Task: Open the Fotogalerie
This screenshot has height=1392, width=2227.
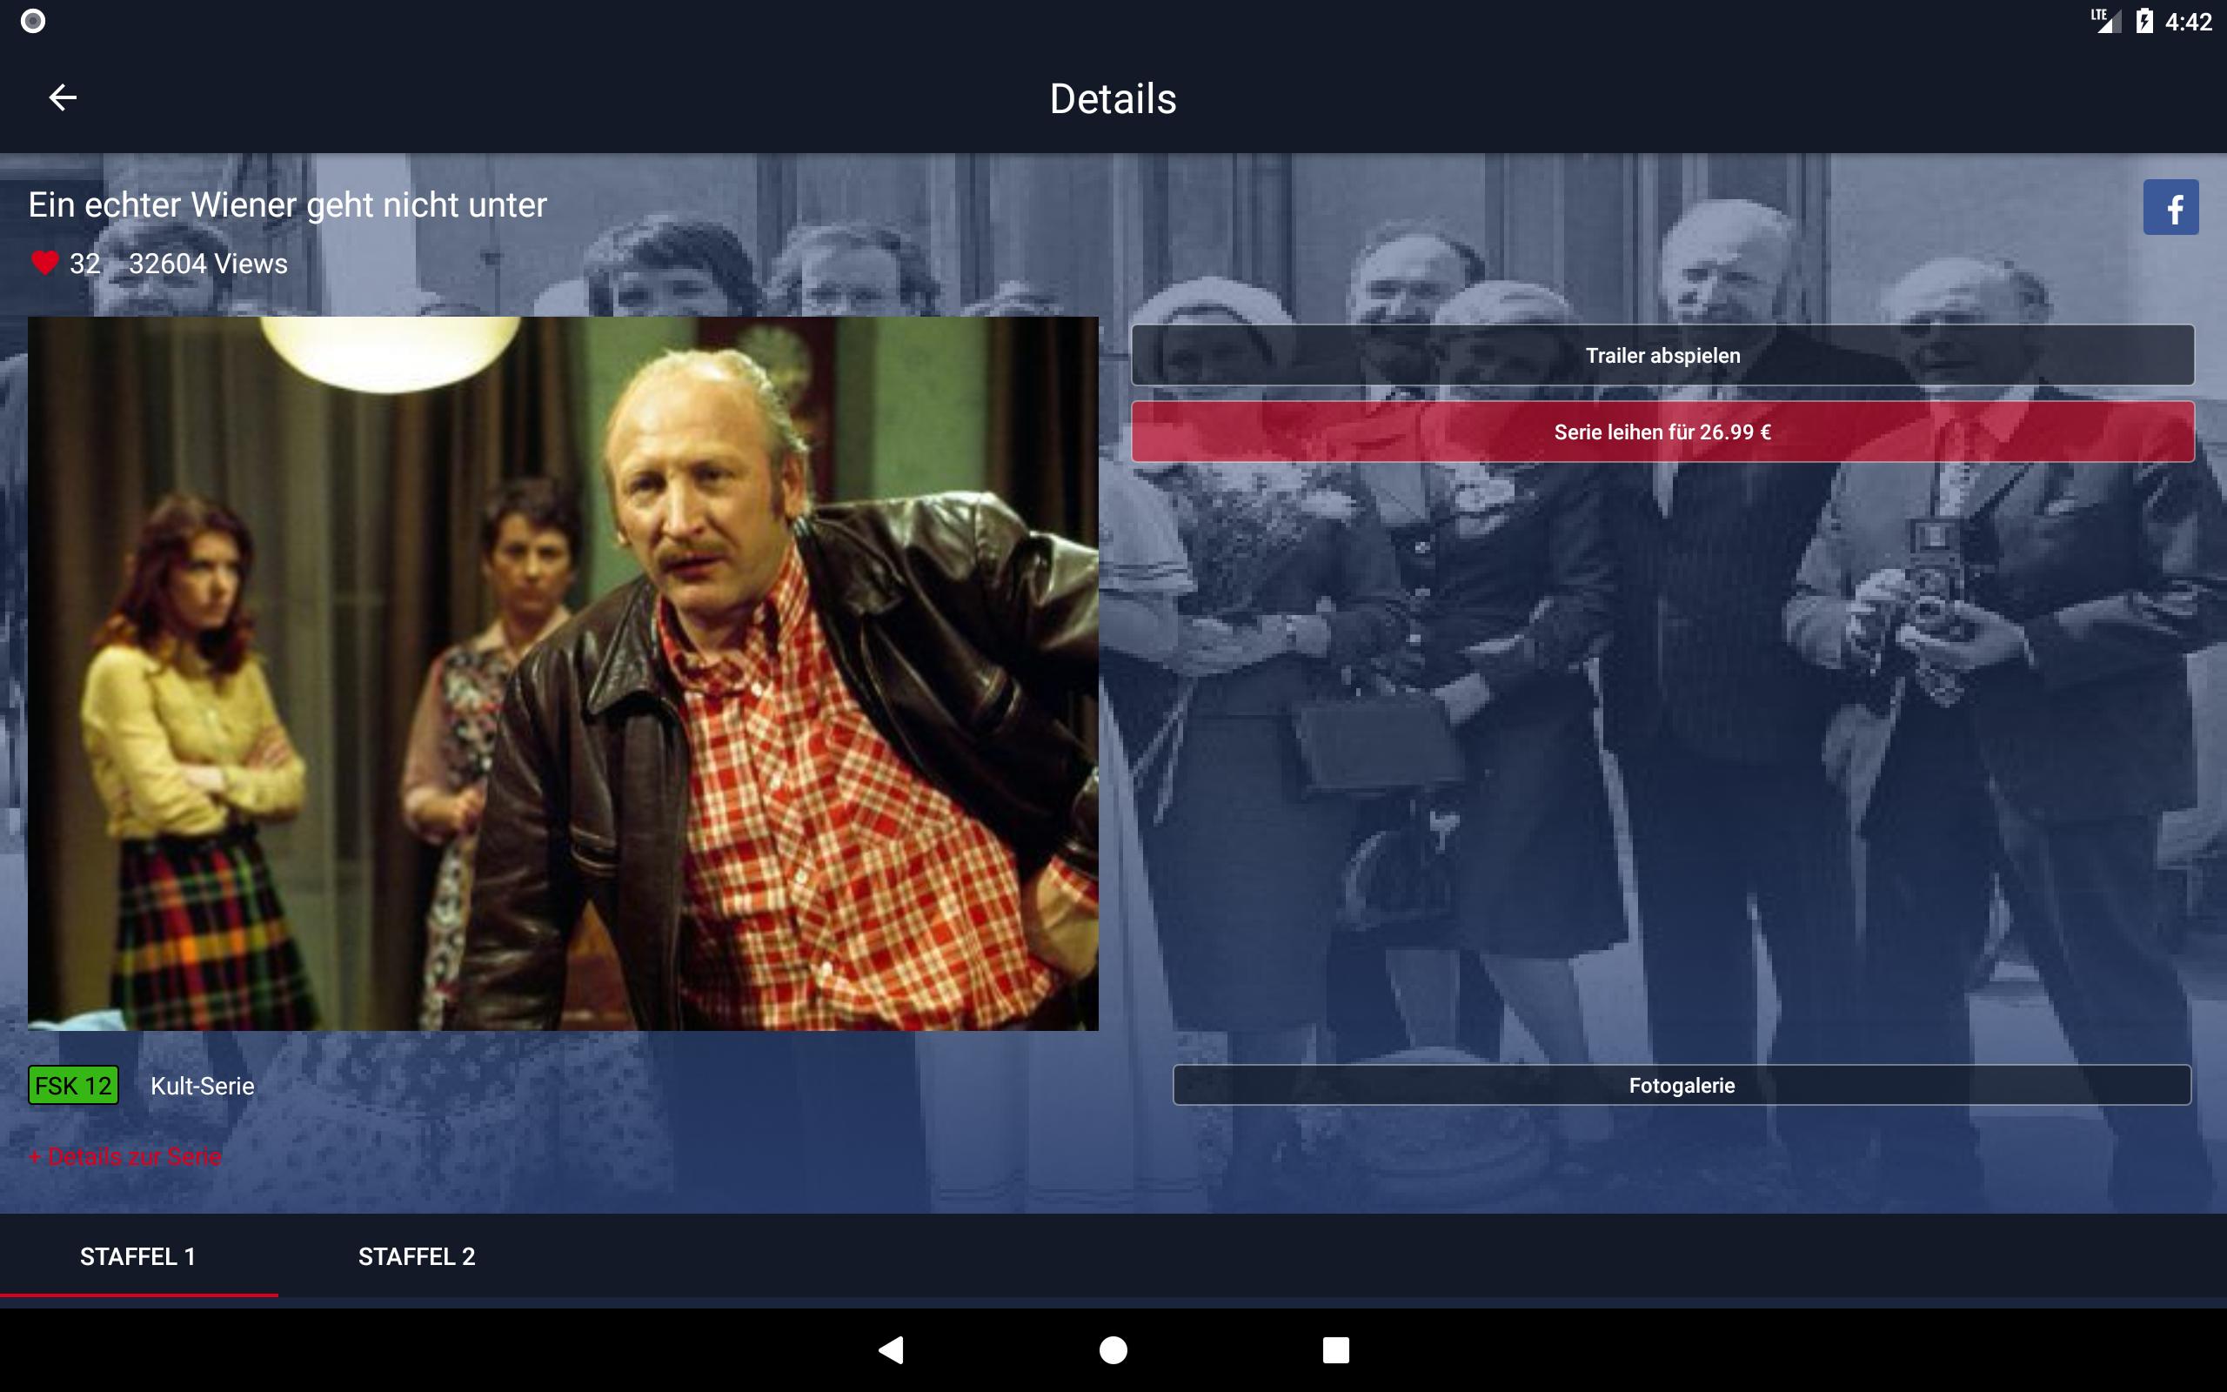Action: pyautogui.click(x=1682, y=1086)
